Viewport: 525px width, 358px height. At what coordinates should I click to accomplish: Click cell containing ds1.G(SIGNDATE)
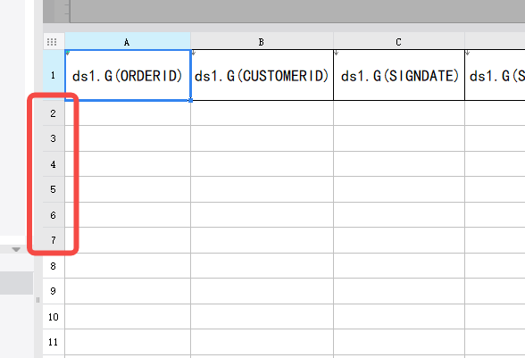(x=399, y=75)
